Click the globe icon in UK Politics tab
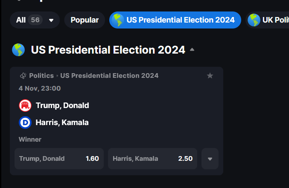Screen dimensions: 289x188 (x=254, y=20)
